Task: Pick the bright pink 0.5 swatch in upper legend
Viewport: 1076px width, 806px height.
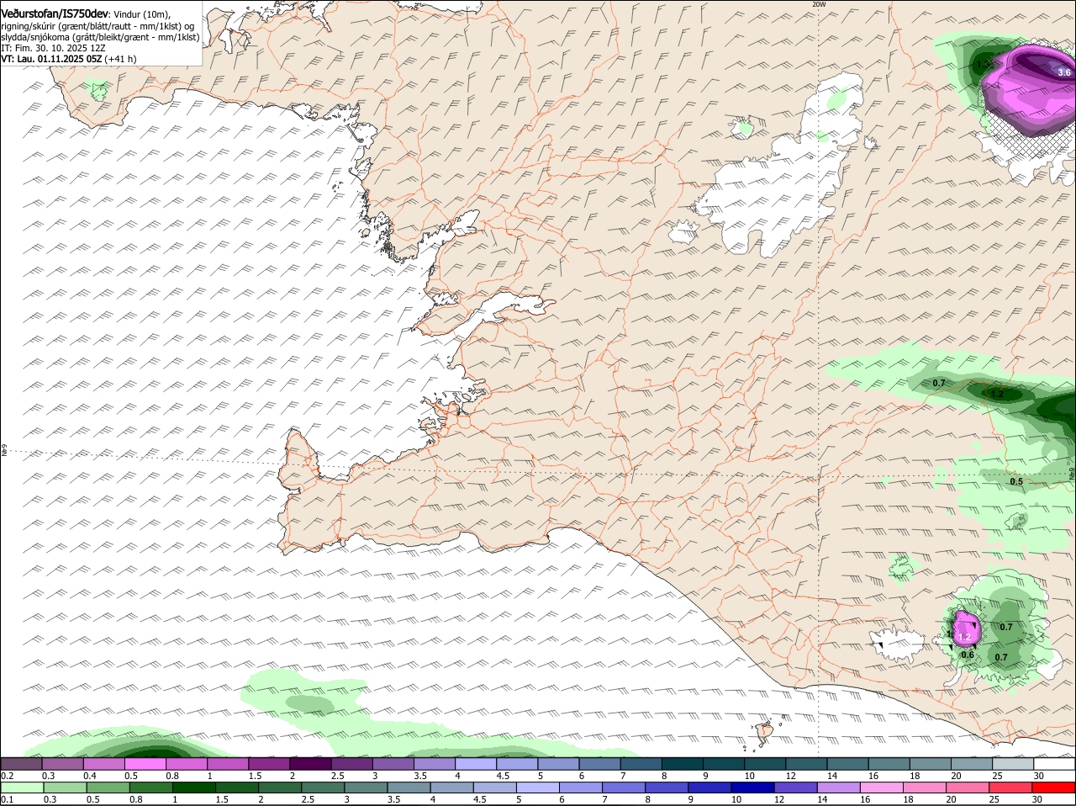Action: (145, 763)
